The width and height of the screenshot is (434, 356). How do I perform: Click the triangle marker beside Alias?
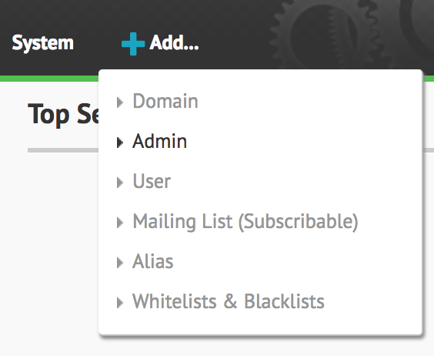[120, 263]
